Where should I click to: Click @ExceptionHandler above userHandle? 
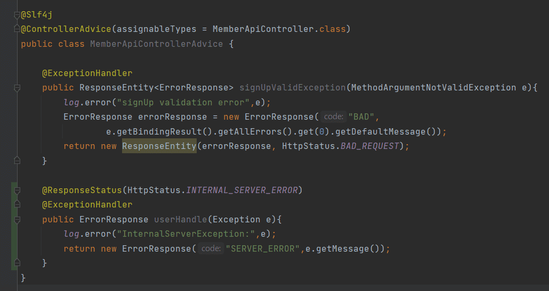[87, 204]
